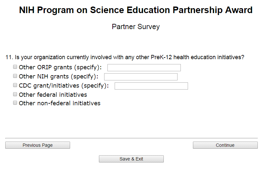Click the Other NIH grants text box

coord(141,77)
